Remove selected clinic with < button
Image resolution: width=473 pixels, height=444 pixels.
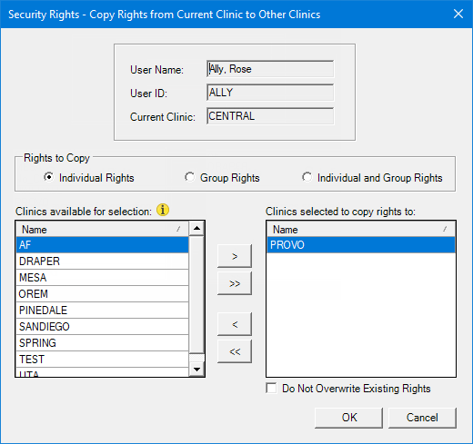(x=235, y=324)
